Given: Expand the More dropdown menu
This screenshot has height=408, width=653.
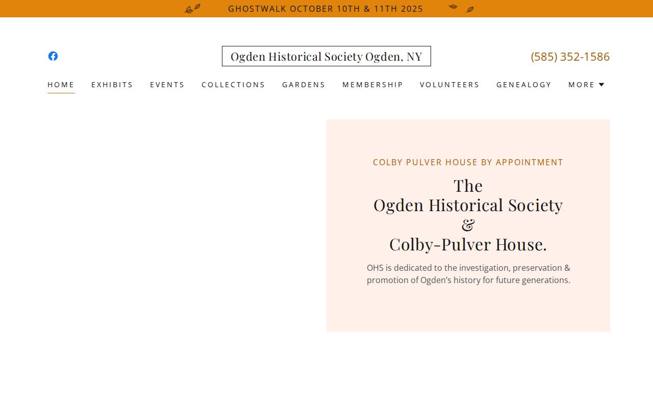Looking at the screenshot, I should [x=587, y=85].
